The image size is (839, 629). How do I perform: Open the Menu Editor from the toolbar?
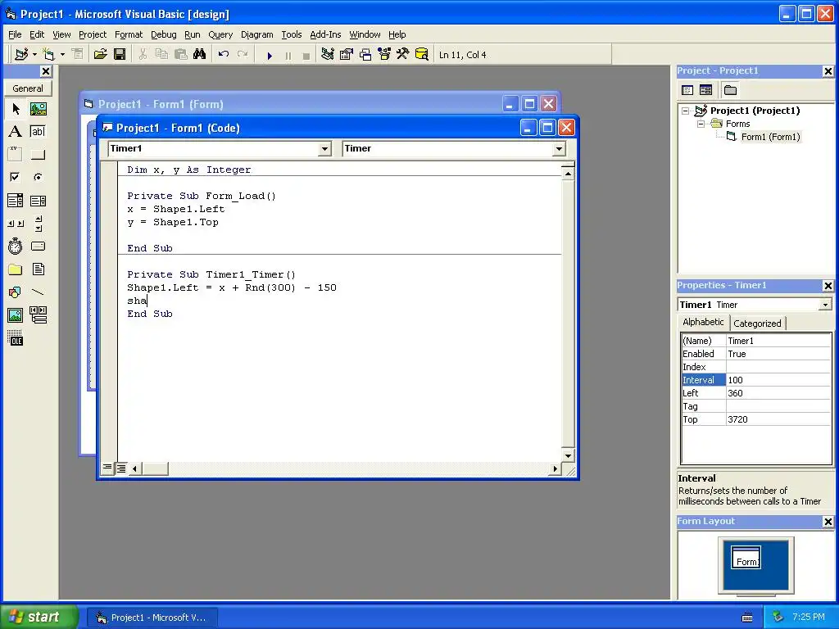point(78,54)
